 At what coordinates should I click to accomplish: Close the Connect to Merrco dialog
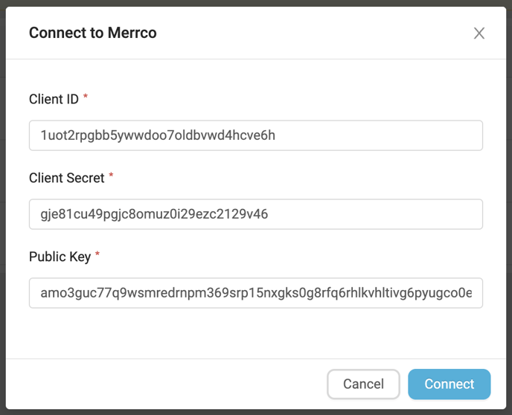(x=479, y=33)
